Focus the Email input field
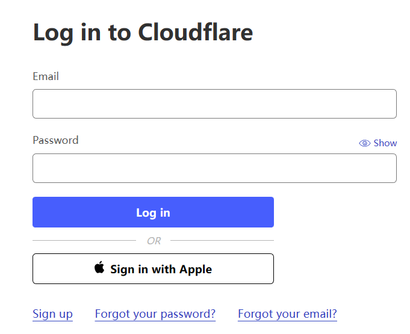This screenshot has width=410, height=334. click(214, 104)
